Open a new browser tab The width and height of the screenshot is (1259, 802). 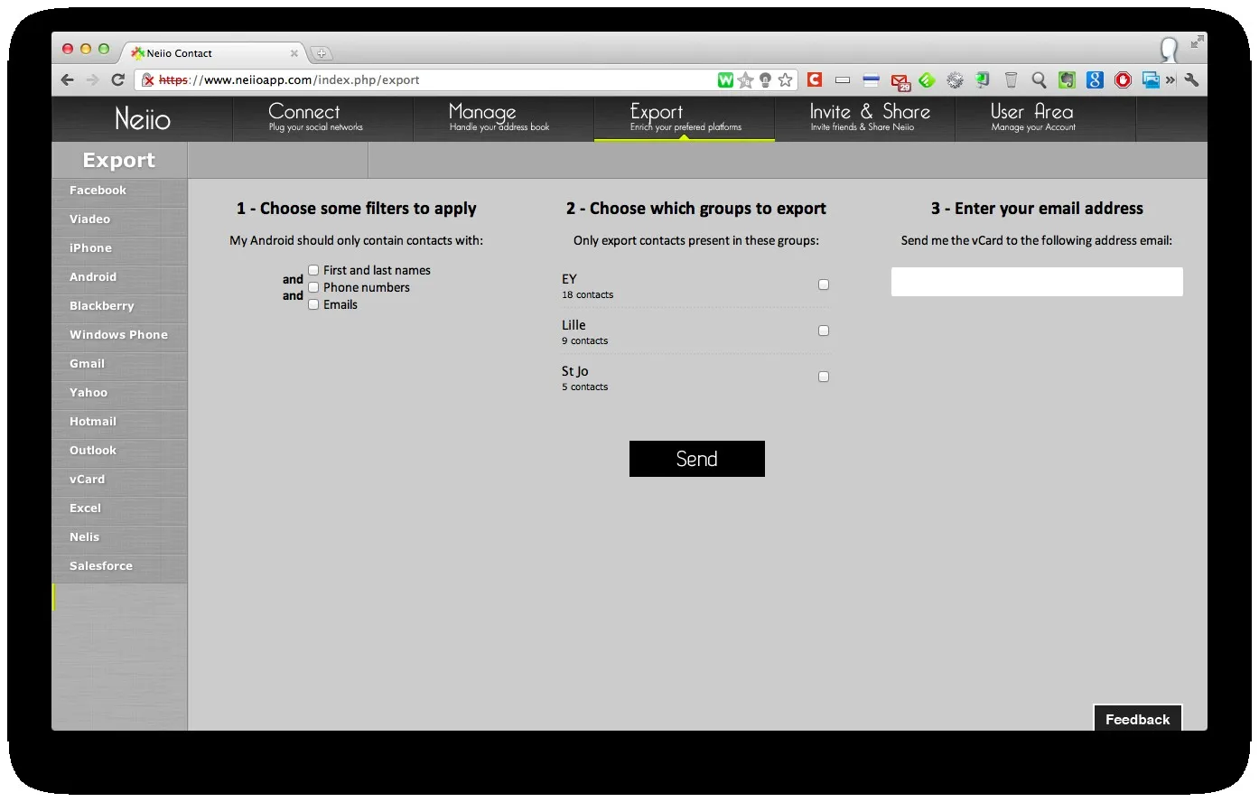pyautogui.click(x=321, y=53)
